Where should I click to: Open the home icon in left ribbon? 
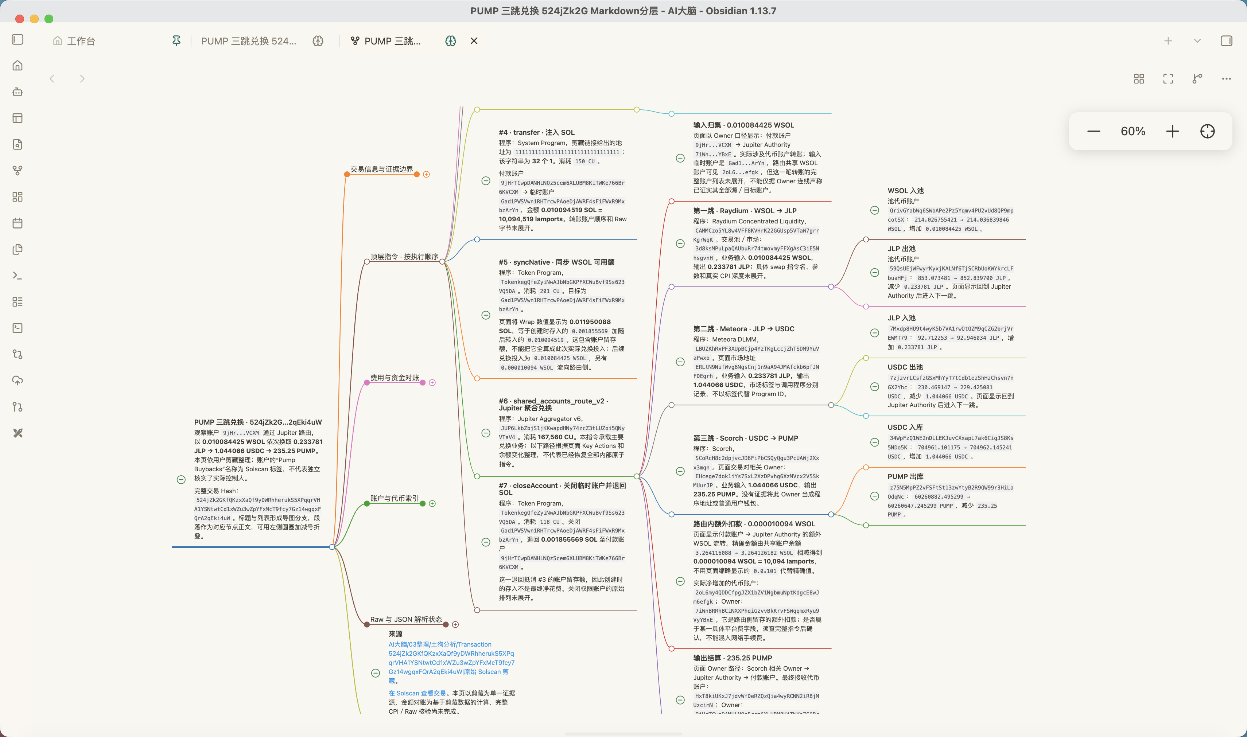18,66
